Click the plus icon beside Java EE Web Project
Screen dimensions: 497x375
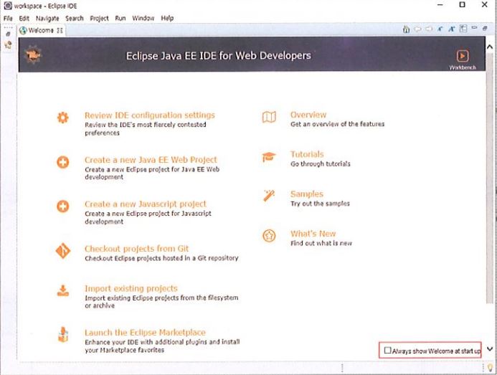coord(63,162)
